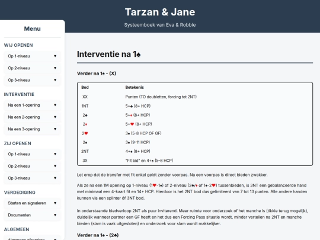
Task: Click the '5+♥ (8+ HCP)' meaning
Action: (139, 124)
